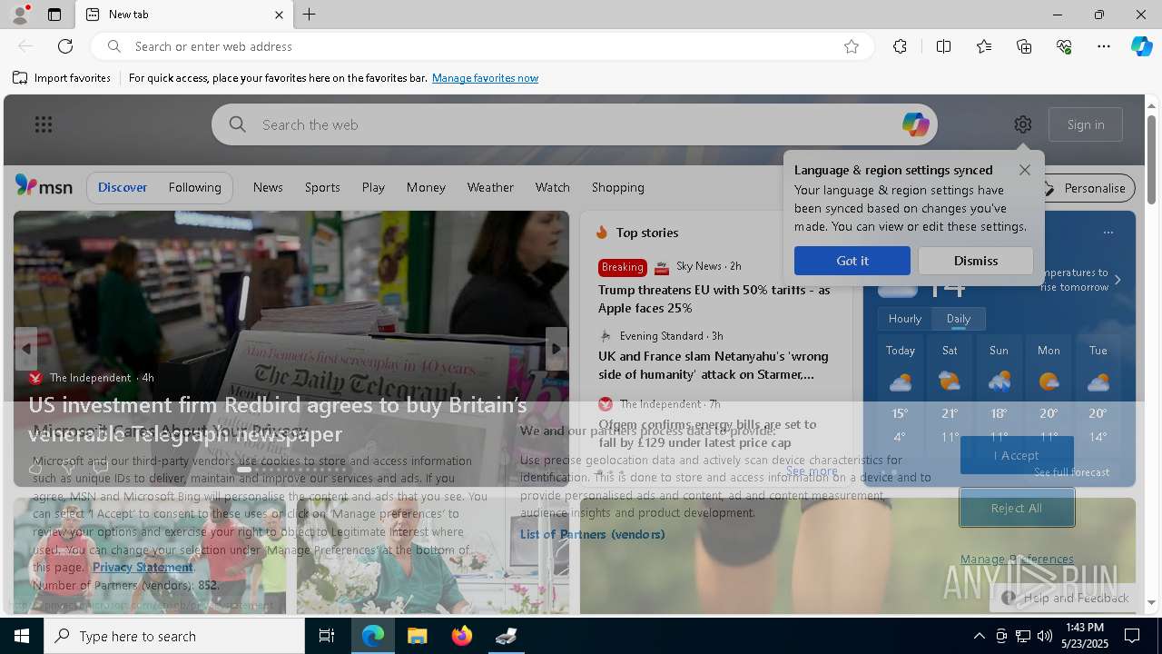1162x654 pixels.
Task: Open Trump threatens EU tariffs story
Action: [714, 299]
